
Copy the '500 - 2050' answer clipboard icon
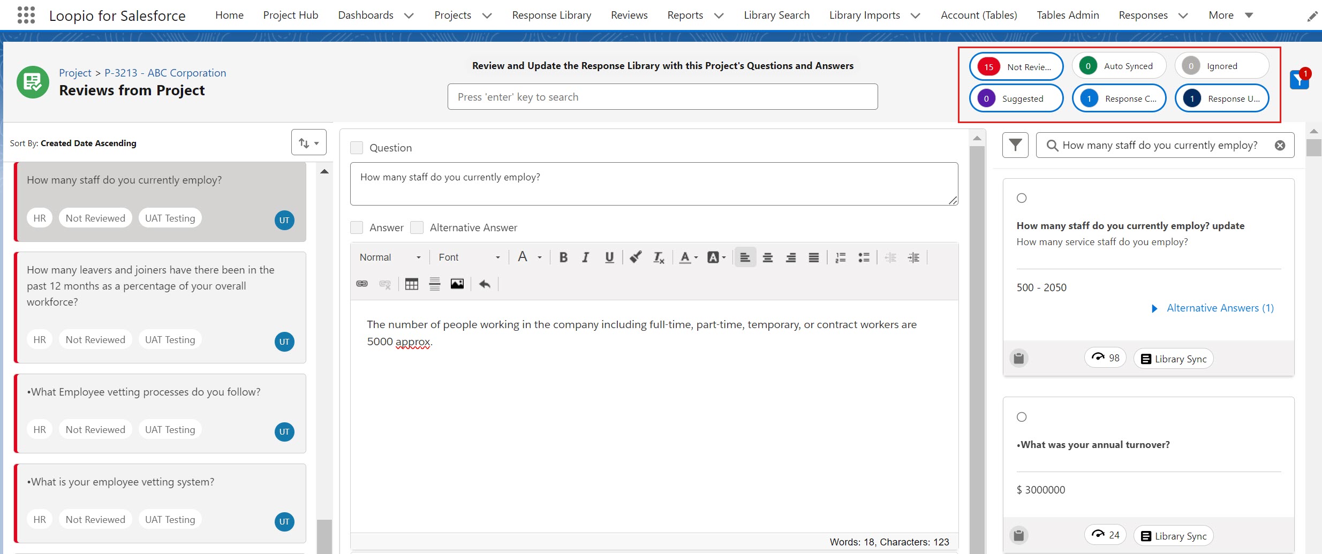tap(1019, 358)
